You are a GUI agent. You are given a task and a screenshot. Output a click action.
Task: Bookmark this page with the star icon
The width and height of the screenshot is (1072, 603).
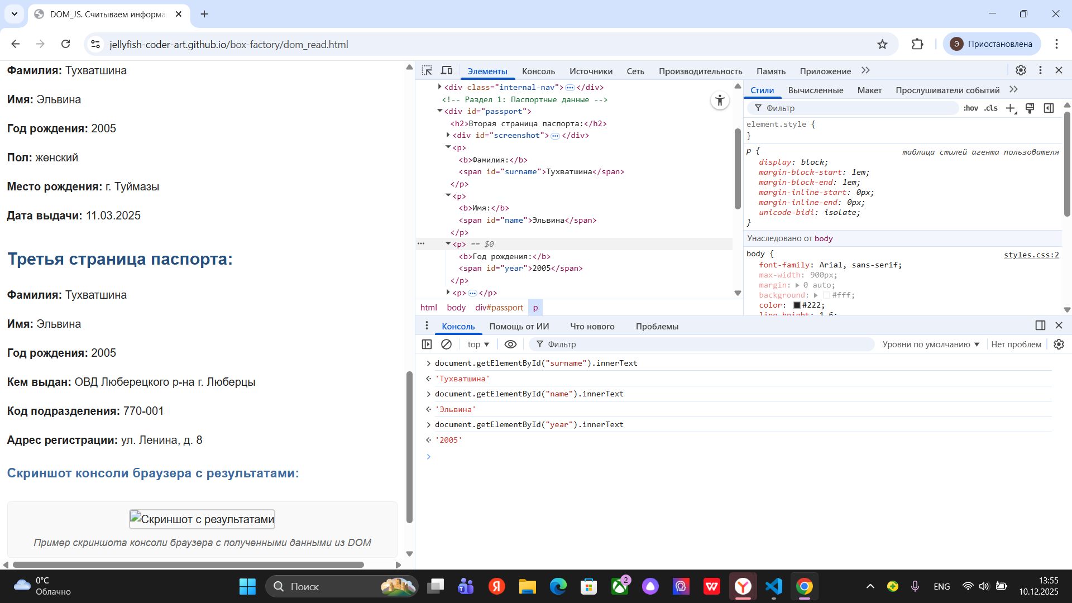pyautogui.click(x=882, y=44)
